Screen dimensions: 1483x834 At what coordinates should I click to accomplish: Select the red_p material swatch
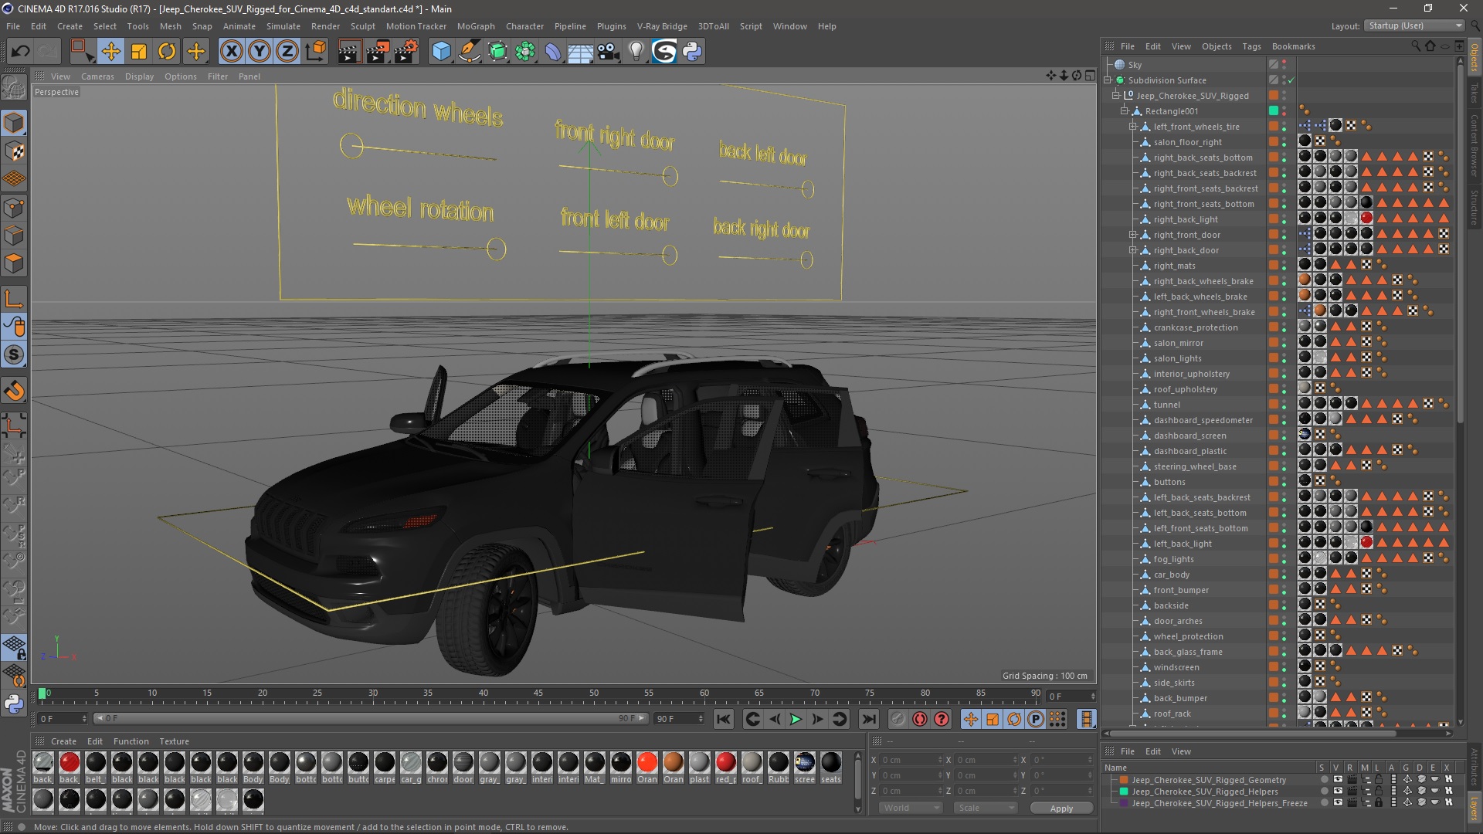pos(725,763)
